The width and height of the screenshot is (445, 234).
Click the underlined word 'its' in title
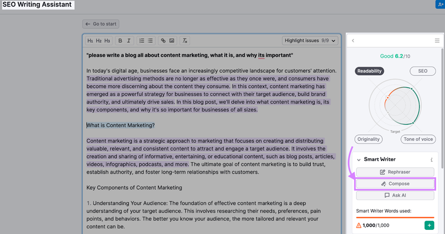[x=261, y=55]
